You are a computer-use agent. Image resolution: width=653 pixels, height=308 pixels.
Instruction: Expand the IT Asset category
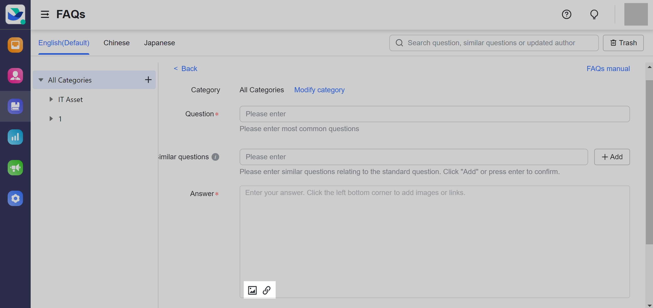pos(51,99)
